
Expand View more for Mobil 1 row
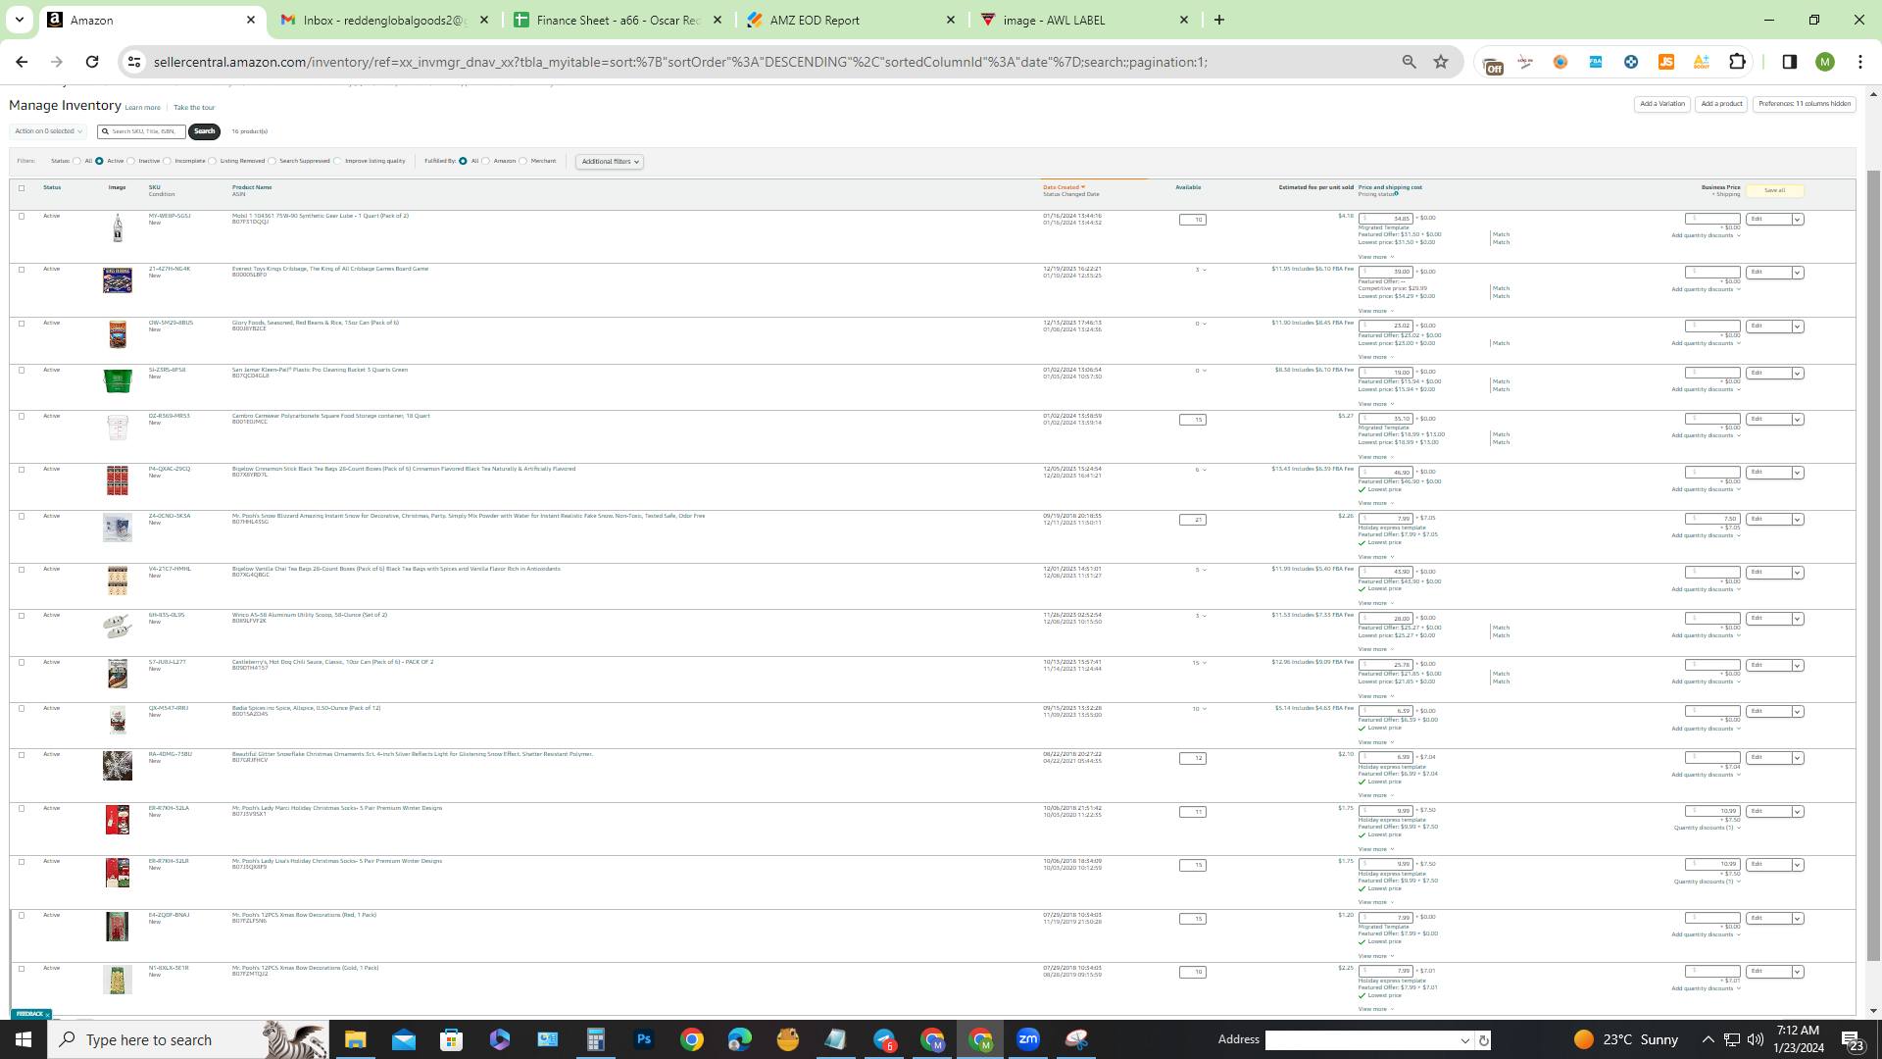(1375, 257)
